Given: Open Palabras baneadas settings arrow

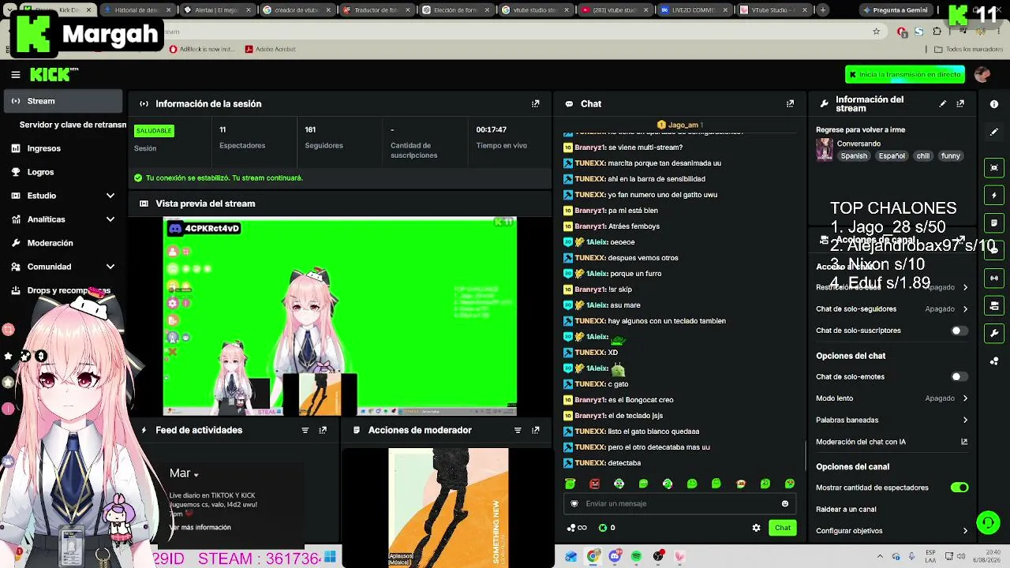Looking at the screenshot, I should (965, 420).
